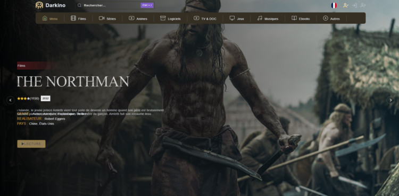Focus the Rechercher search field

115,5
